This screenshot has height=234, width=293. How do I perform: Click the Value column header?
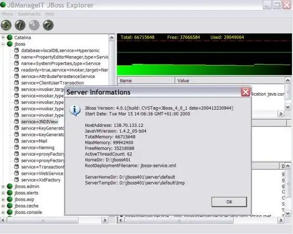[230, 81]
